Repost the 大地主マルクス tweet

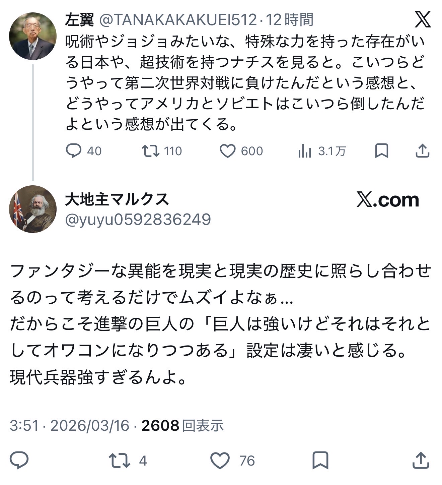tap(120, 460)
